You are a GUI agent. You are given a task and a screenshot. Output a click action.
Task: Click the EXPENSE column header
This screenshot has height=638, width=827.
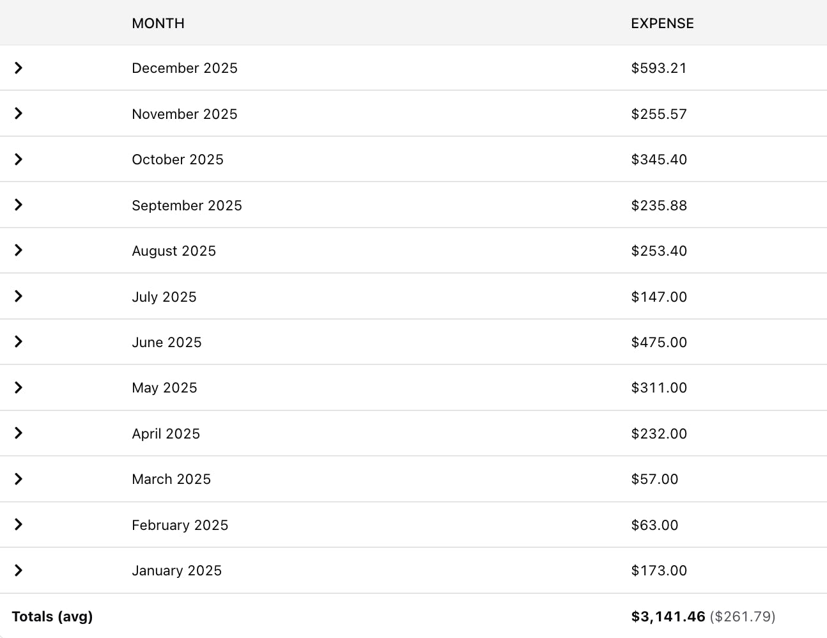(x=662, y=23)
